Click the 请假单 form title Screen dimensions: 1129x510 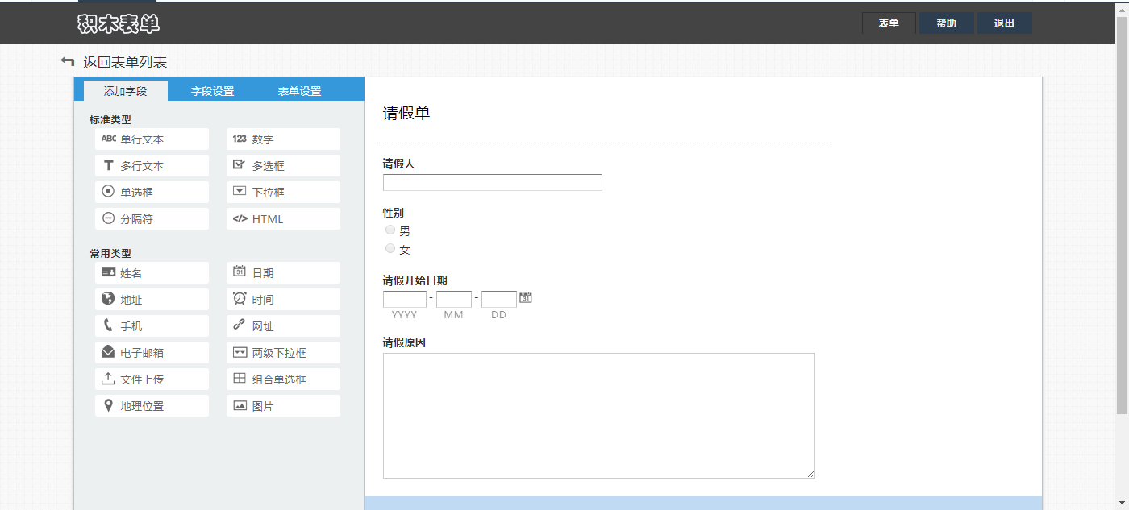click(x=406, y=113)
